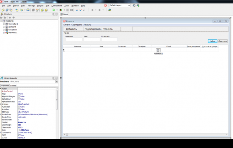Expand the gridClient tree node
Screen dimensions: 233x148
[x=4, y=27]
